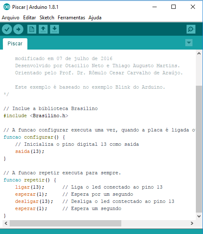Open the Serial Monitor magnifier icon
This screenshot has width=203, height=234.
tap(191, 29)
